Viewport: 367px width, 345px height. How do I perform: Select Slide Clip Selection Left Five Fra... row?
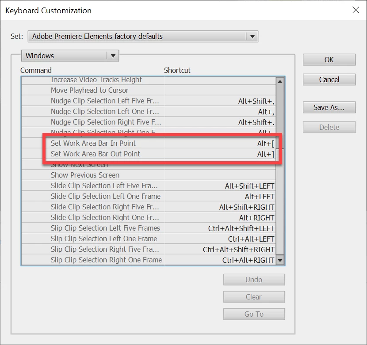(149, 186)
